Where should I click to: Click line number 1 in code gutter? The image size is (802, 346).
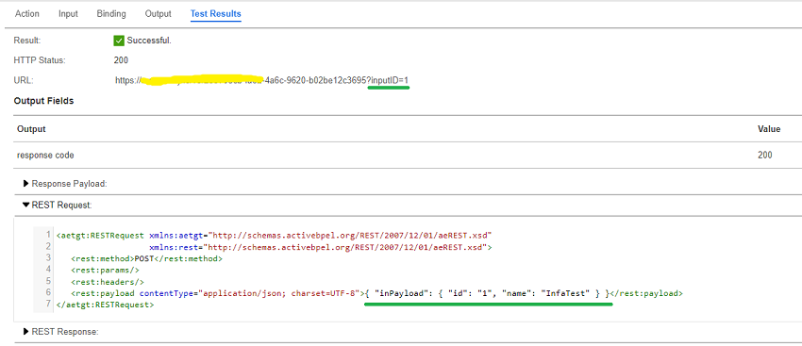[x=48, y=235]
